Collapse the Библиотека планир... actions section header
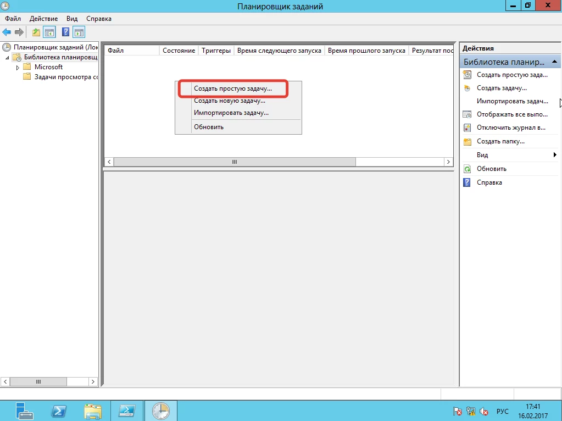 pyautogui.click(x=555, y=62)
